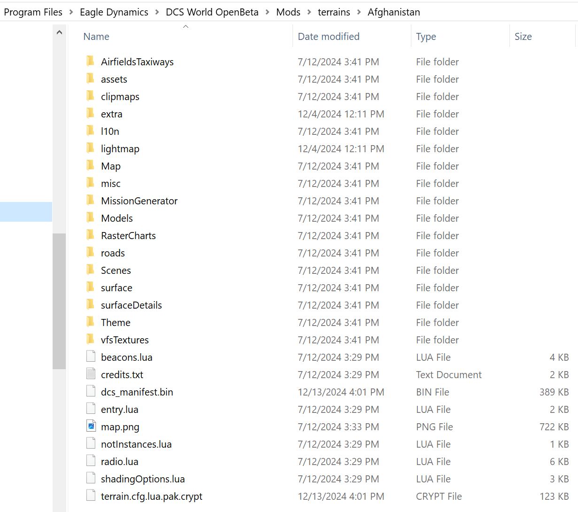Expand chevron after Program Files breadcrumb
Viewport: 578px width, 512px height.
(71, 12)
